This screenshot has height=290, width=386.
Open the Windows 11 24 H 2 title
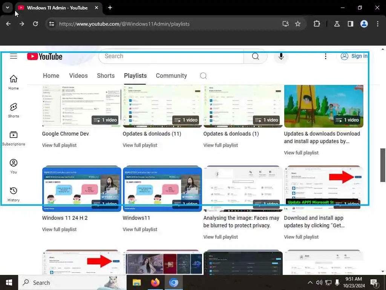(x=65, y=218)
